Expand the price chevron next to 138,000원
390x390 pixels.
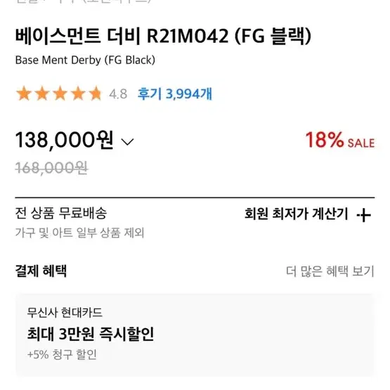point(127,142)
